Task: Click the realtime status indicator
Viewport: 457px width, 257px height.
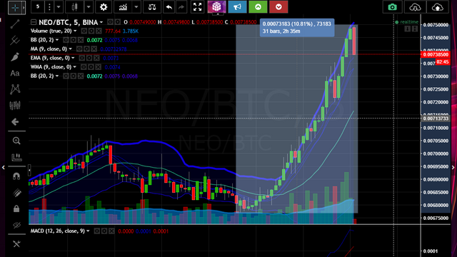Action: [407, 22]
